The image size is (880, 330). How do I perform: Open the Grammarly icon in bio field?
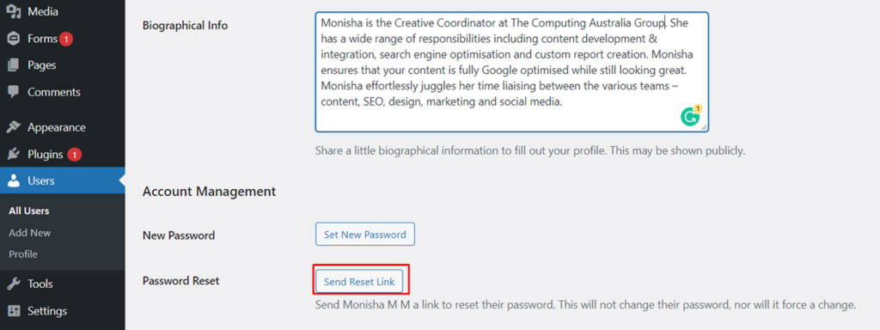690,117
